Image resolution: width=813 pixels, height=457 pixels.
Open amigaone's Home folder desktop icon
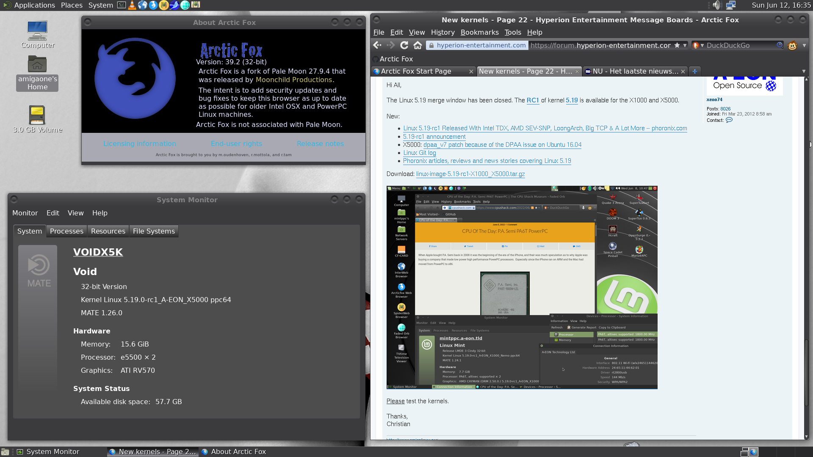pyautogui.click(x=37, y=73)
